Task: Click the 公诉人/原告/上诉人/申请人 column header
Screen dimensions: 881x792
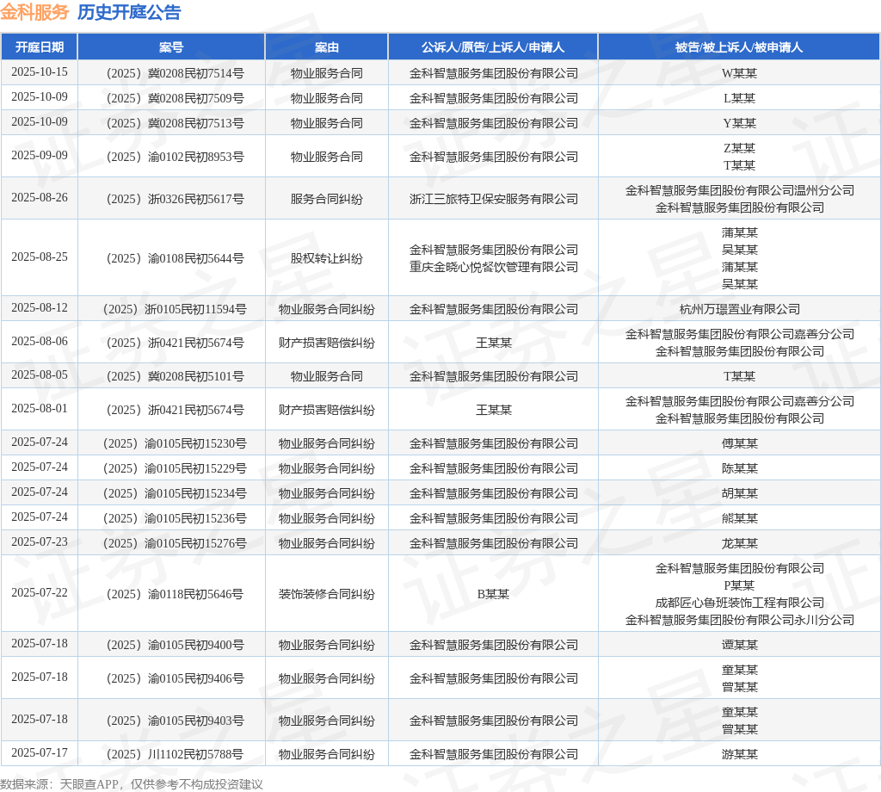Action: coord(493,47)
